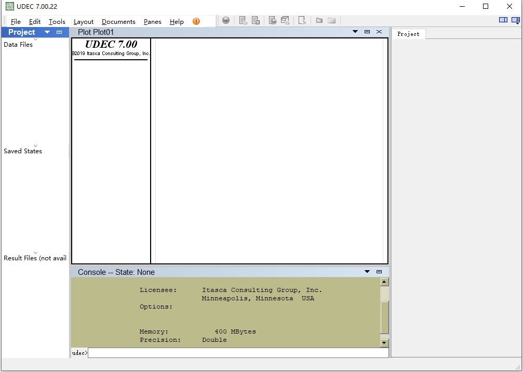Image resolution: width=523 pixels, height=372 pixels.
Task: Click the small folder toolbar icon
Action: (x=319, y=20)
